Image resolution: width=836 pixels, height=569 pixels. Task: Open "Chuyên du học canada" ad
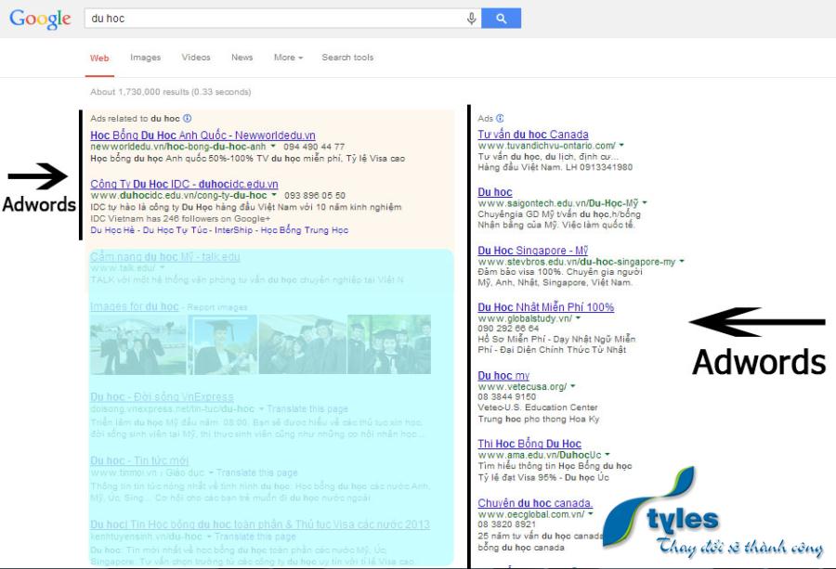tap(535, 503)
